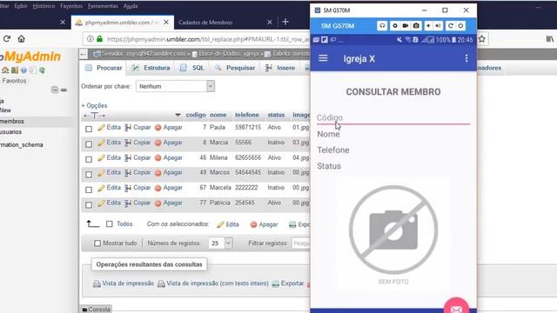Select the checkbox for Paula row
This screenshot has height=313, width=557.
point(89,129)
